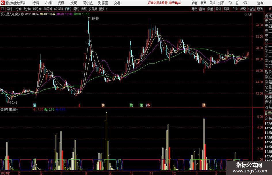The height and width of the screenshot is (175, 272).
Task: Expand the 更多 periods chevron
Action: click(103, 9)
